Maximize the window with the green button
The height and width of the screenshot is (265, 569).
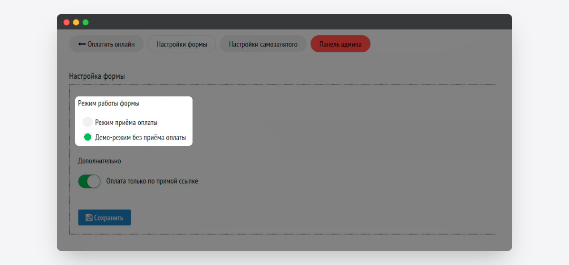[x=86, y=22]
